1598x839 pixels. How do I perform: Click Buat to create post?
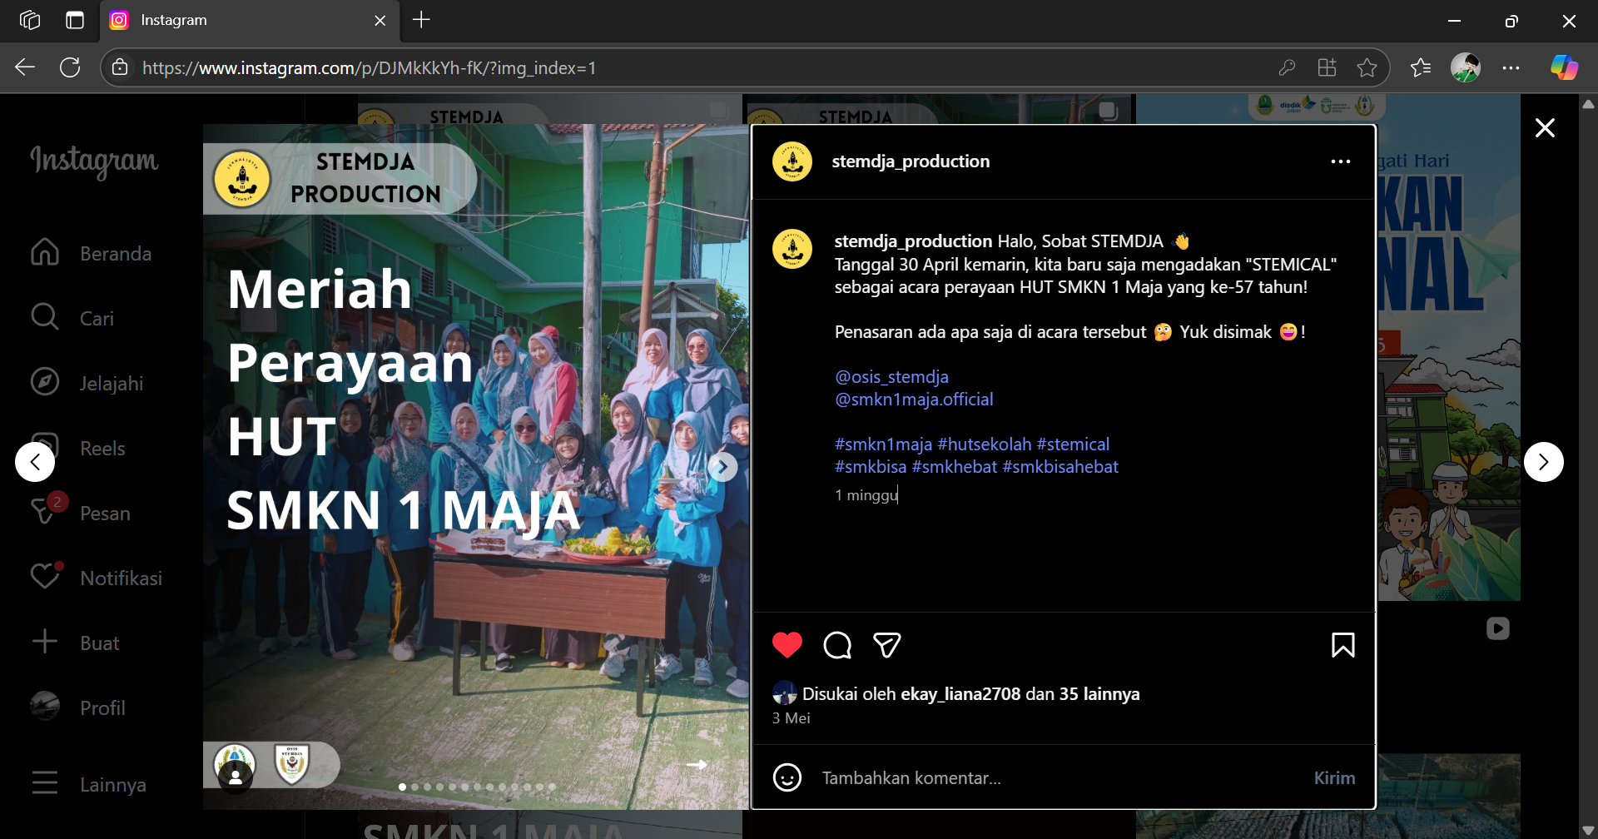click(75, 643)
